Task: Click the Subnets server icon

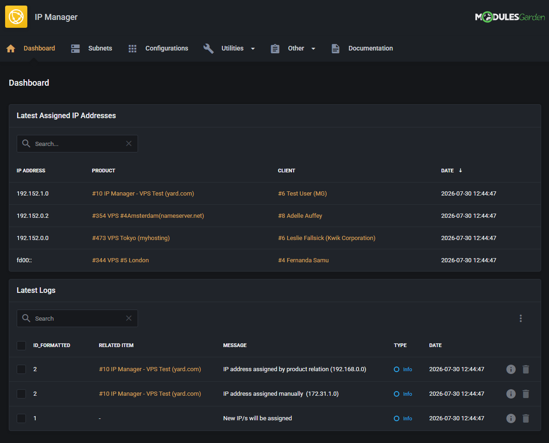Action: [75, 48]
